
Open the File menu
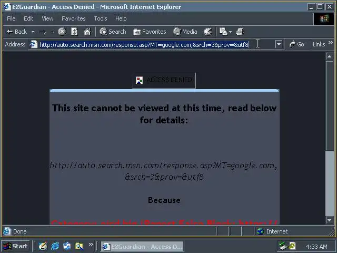[11, 18]
